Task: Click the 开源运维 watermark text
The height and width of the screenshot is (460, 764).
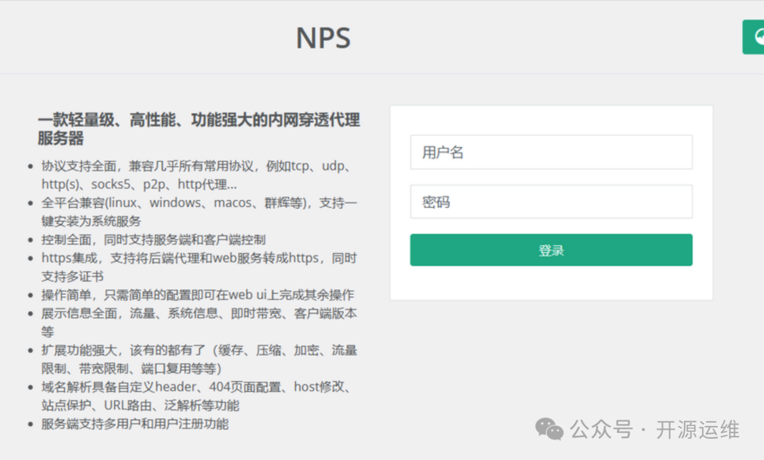Action: pos(698,429)
